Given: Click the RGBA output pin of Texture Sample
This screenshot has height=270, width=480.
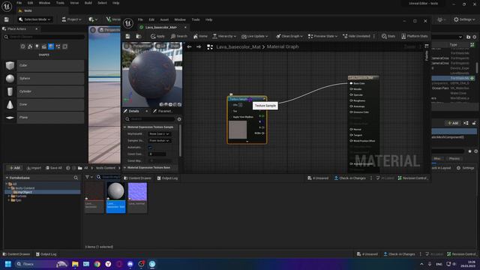Looking at the screenshot, I should [262, 133].
